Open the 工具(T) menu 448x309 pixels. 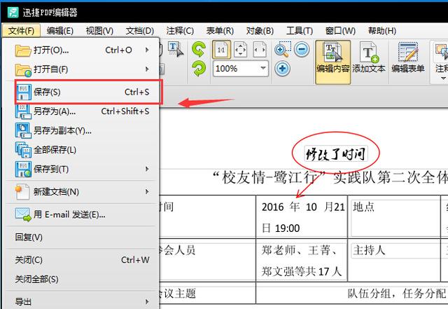300,31
